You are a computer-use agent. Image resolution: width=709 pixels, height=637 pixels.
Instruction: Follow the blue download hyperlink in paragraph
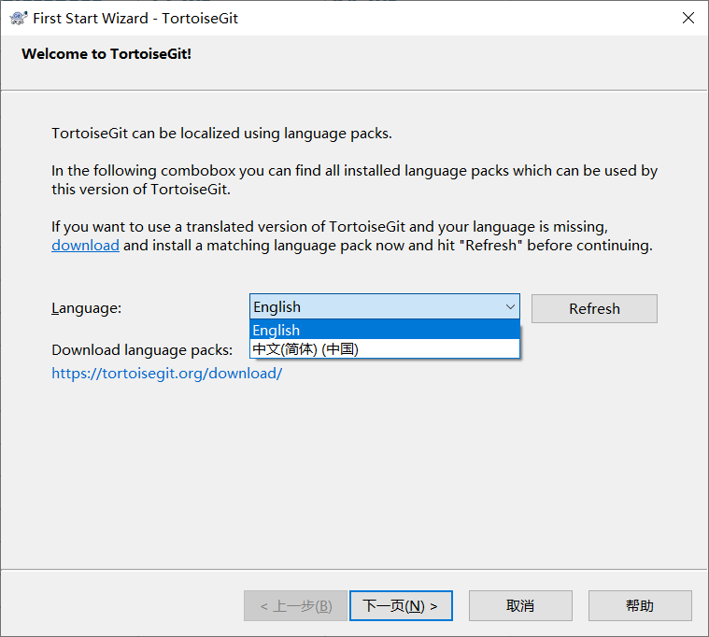tap(85, 246)
